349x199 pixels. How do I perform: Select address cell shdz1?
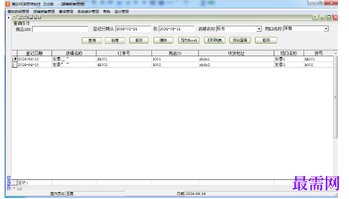(x=236, y=59)
